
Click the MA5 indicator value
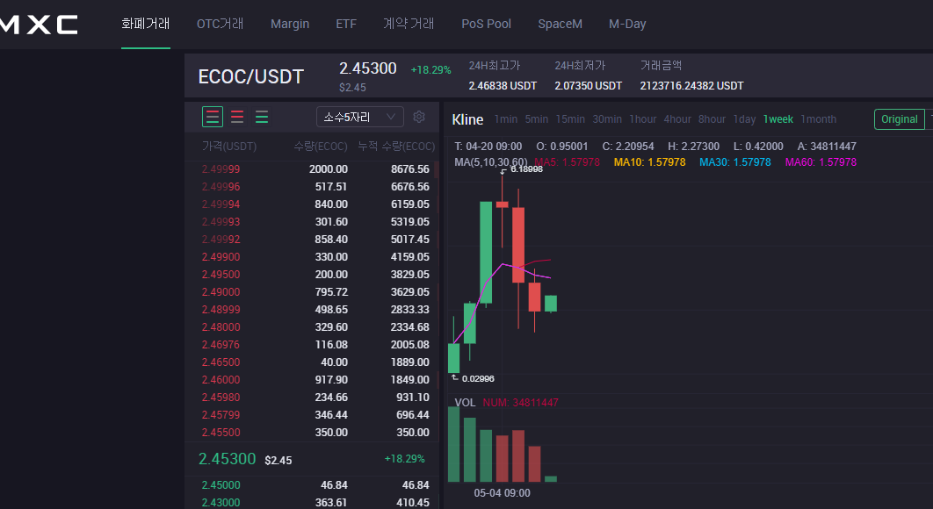(567, 161)
